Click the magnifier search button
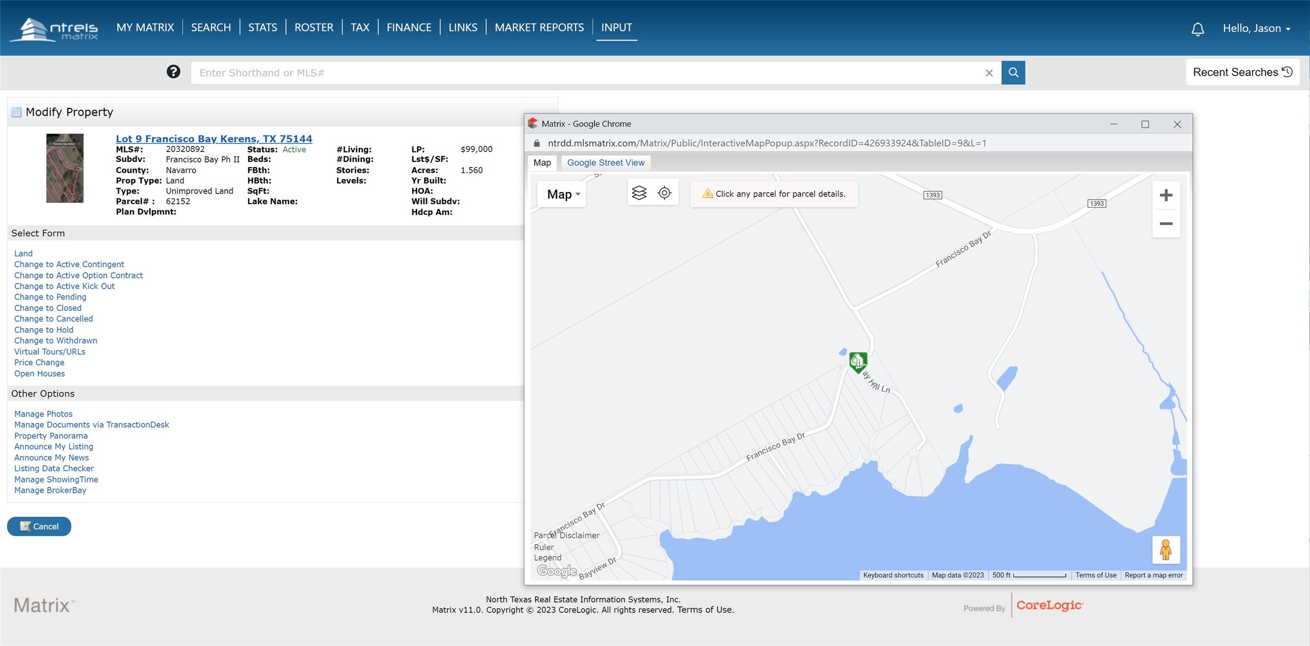The height and width of the screenshot is (646, 1310). 1013,73
